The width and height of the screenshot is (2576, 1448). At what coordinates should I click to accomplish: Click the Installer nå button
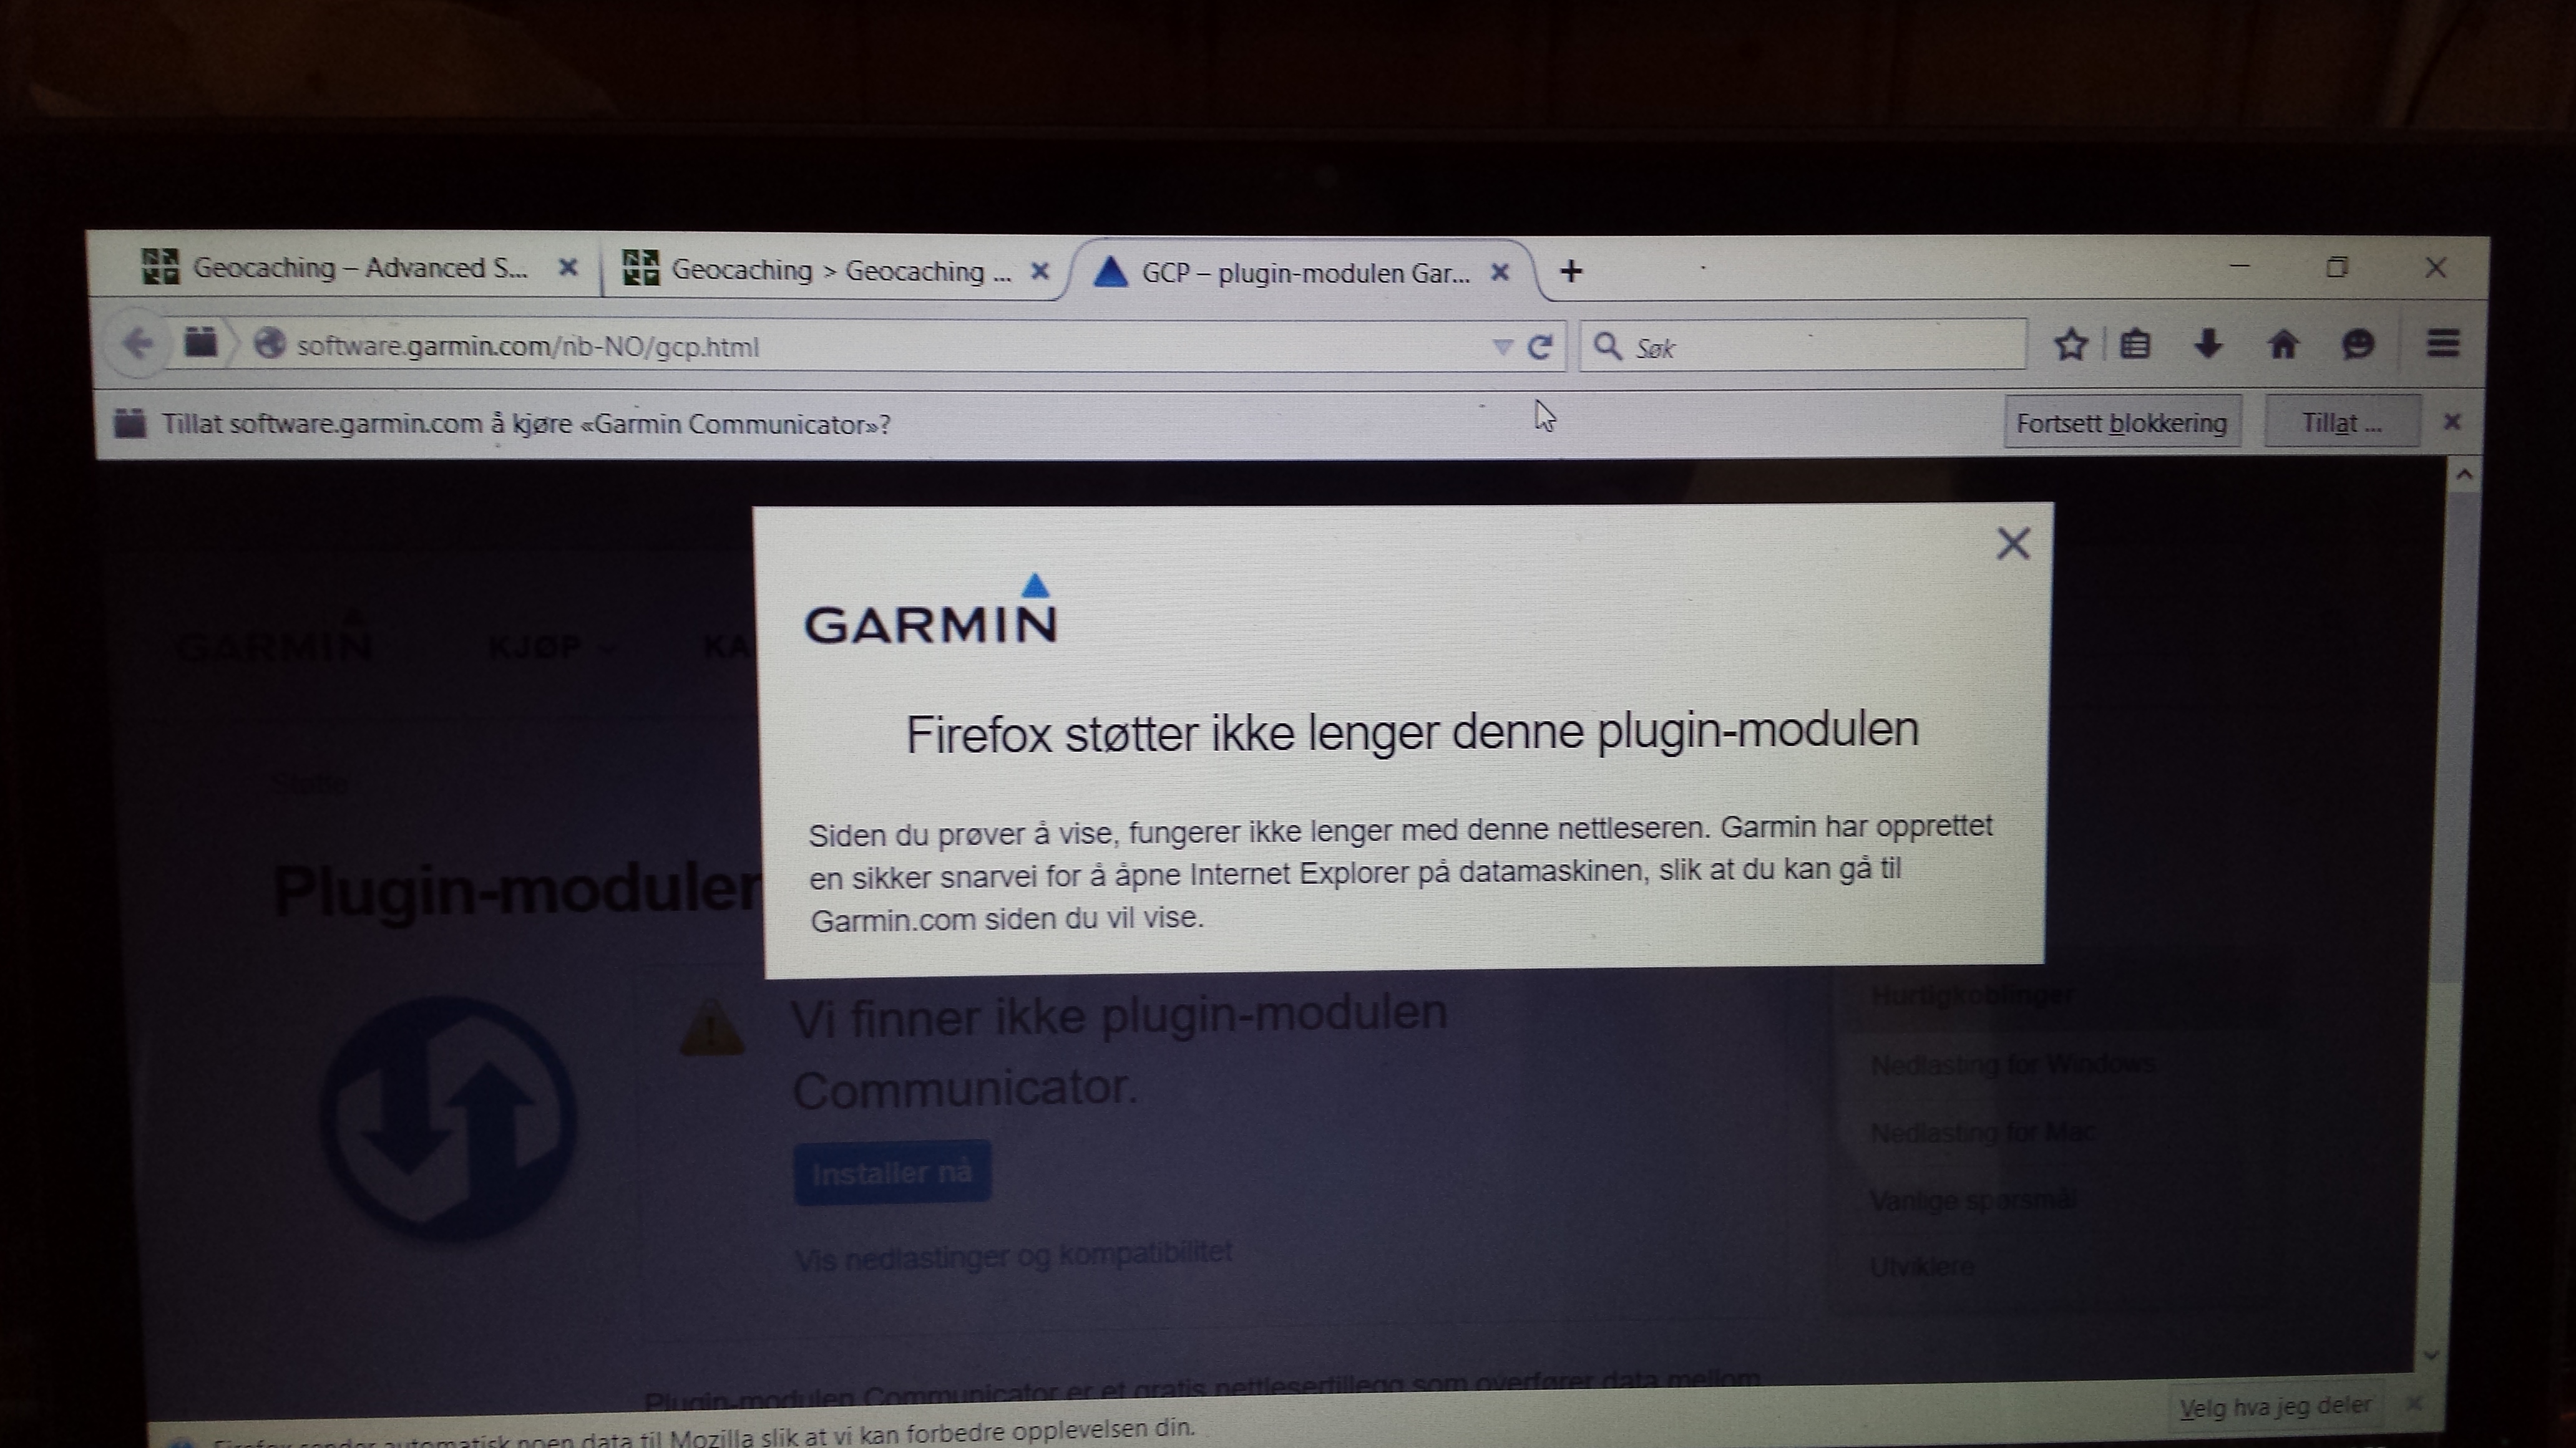point(892,1172)
